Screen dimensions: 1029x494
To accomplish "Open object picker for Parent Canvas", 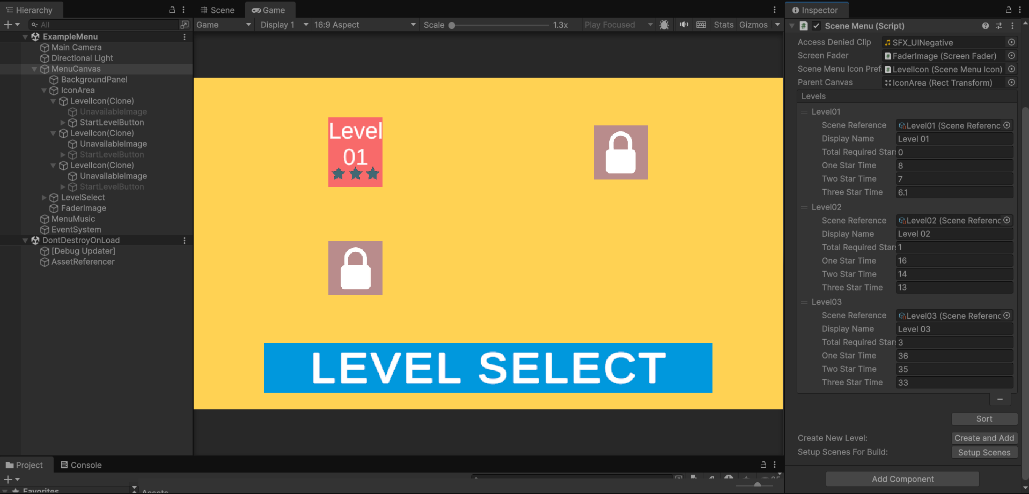I will pyautogui.click(x=1012, y=83).
